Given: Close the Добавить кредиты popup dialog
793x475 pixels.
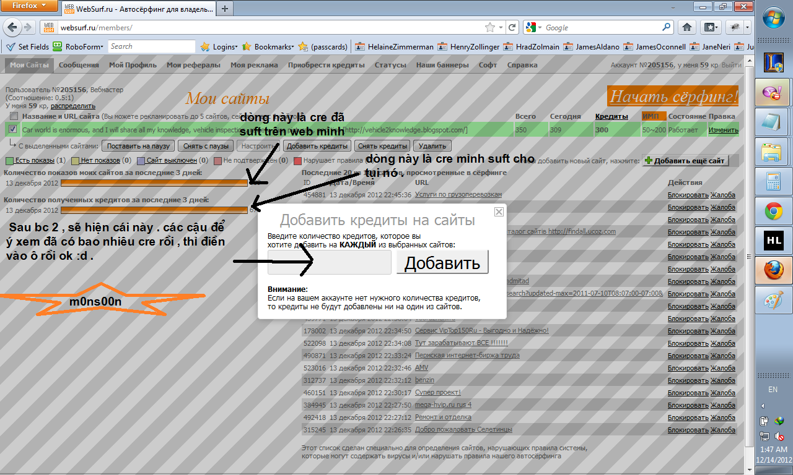Looking at the screenshot, I should [499, 212].
